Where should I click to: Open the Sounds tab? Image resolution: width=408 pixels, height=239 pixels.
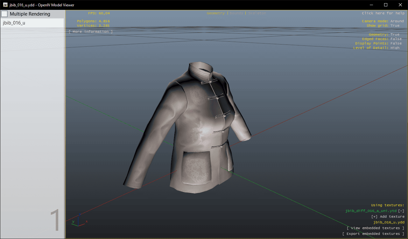[236, 13]
